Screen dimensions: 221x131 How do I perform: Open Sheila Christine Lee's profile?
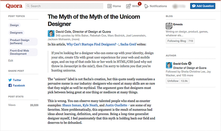coord(193,72)
